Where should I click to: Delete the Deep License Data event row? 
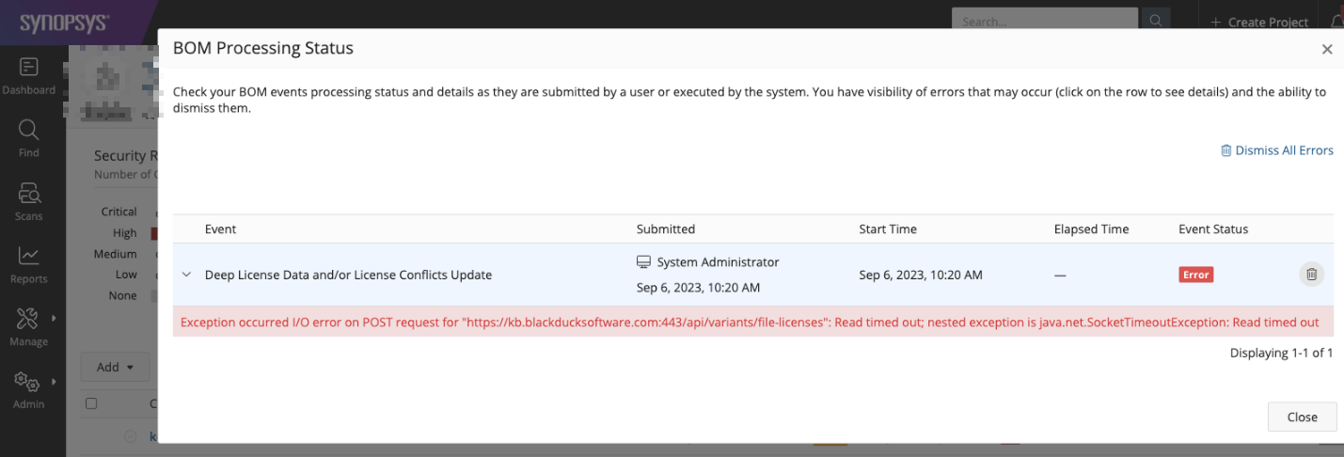pyautogui.click(x=1312, y=274)
